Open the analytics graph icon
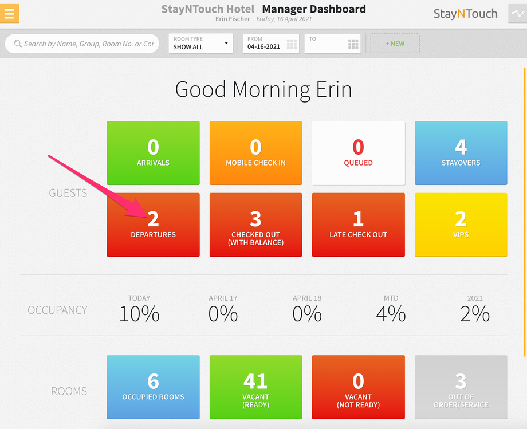527x429 pixels. pyautogui.click(x=518, y=13)
